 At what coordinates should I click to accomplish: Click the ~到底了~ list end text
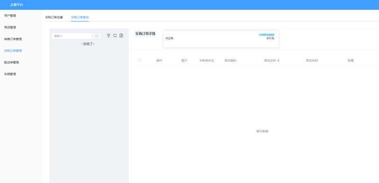pyautogui.click(x=88, y=44)
